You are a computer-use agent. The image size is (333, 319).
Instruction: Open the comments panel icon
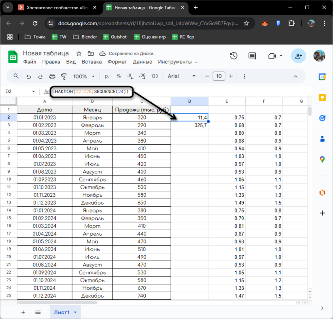pos(252,56)
